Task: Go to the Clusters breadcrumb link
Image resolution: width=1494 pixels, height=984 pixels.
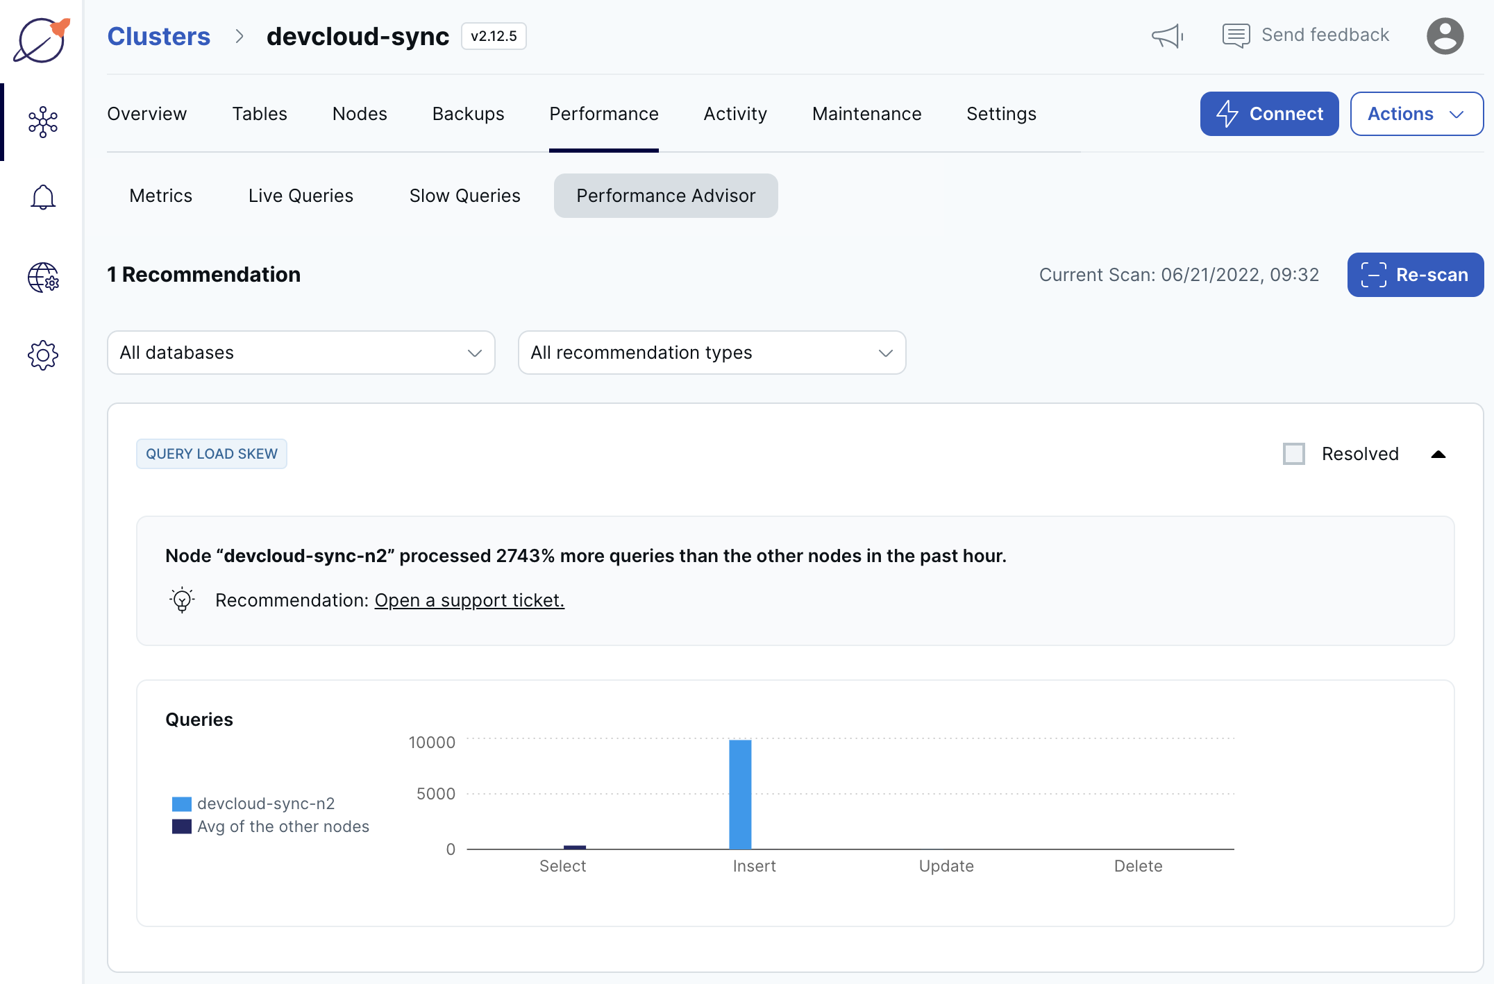Action: [x=159, y=36]
